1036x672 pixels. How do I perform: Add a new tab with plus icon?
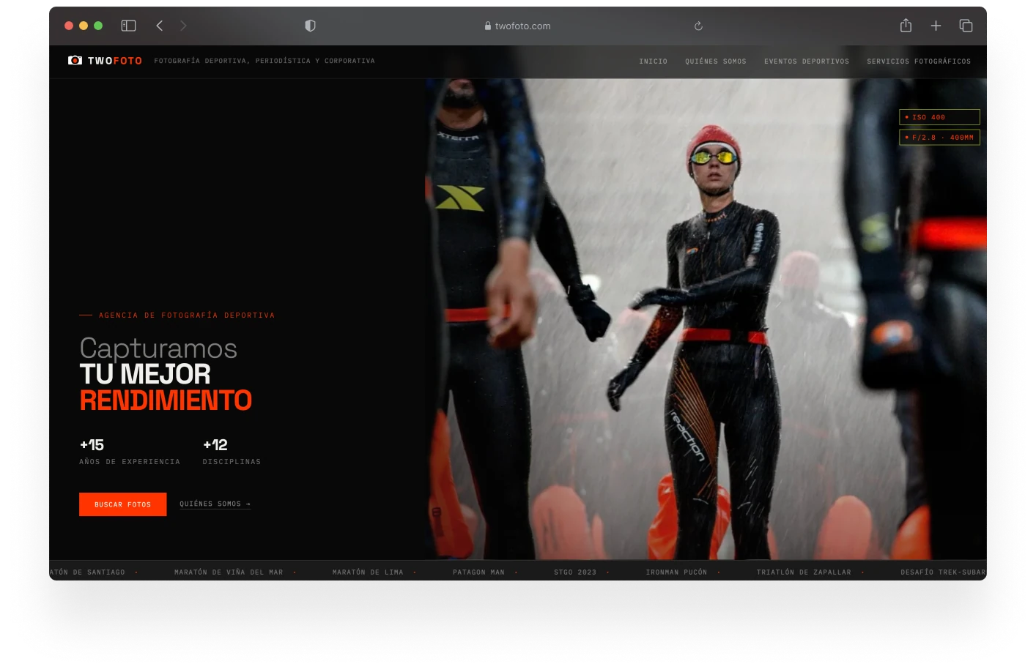936,26
